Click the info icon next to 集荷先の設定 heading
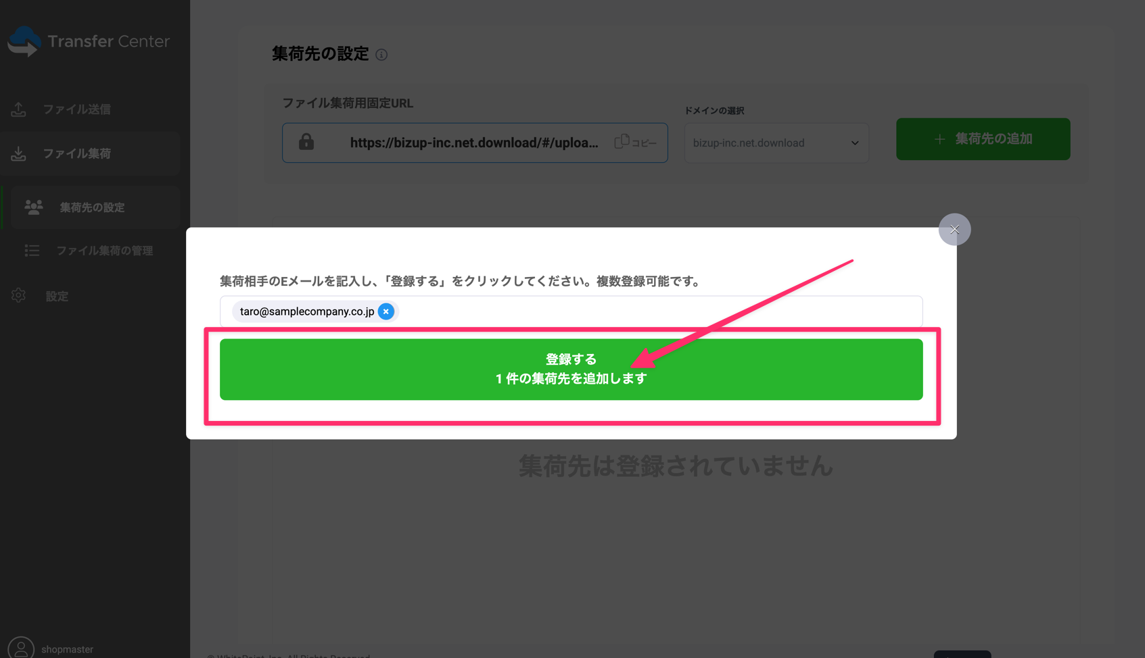This screenshot has height=658, width=1145. [x=381, y=55]
